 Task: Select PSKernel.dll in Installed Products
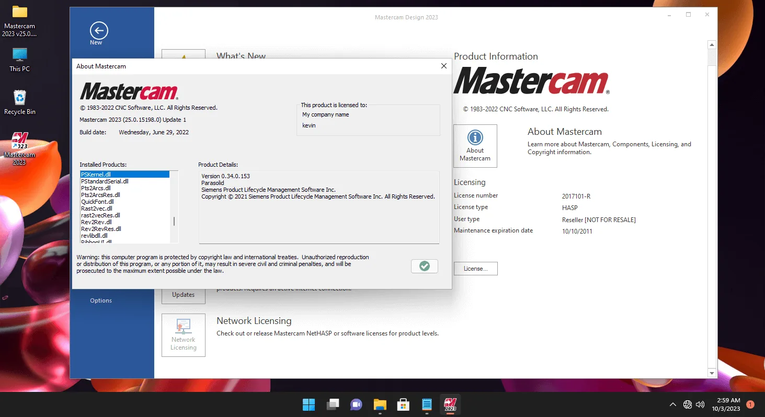coord(124,175)
